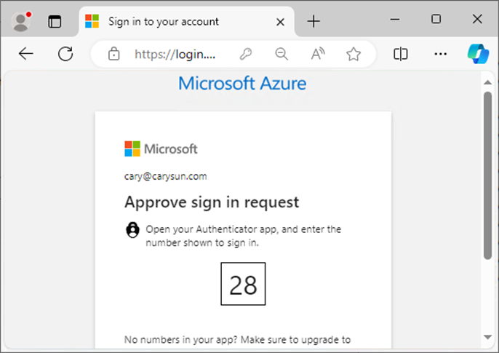Click the Microsoft Azure heading

click(x=242, y=84)
